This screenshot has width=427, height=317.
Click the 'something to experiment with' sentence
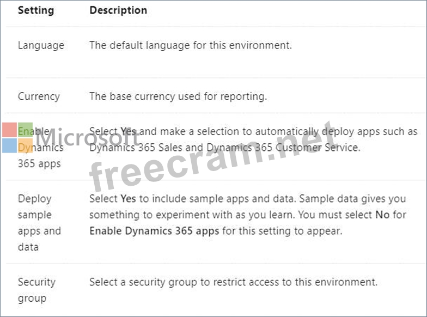click(163, 215)
